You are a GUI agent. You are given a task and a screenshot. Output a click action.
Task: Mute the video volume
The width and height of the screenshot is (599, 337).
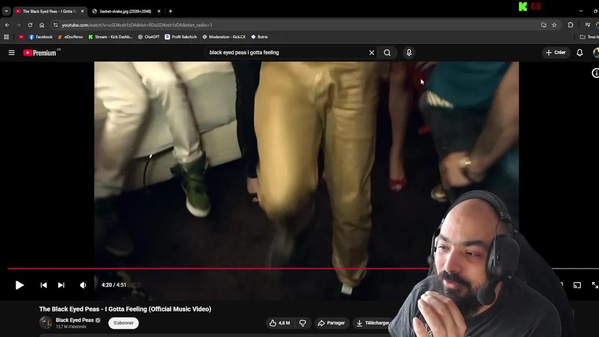(83, 285)
